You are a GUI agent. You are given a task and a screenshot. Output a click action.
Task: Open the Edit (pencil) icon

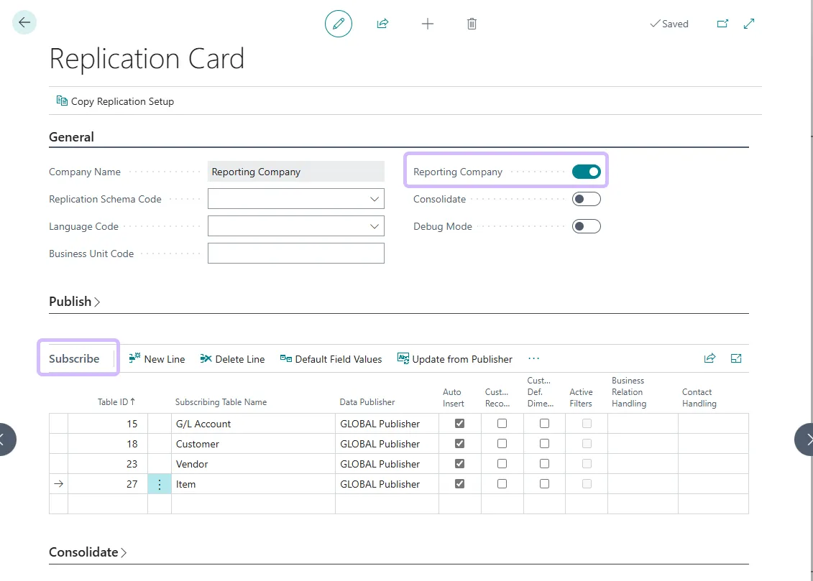tap(338, 23)
